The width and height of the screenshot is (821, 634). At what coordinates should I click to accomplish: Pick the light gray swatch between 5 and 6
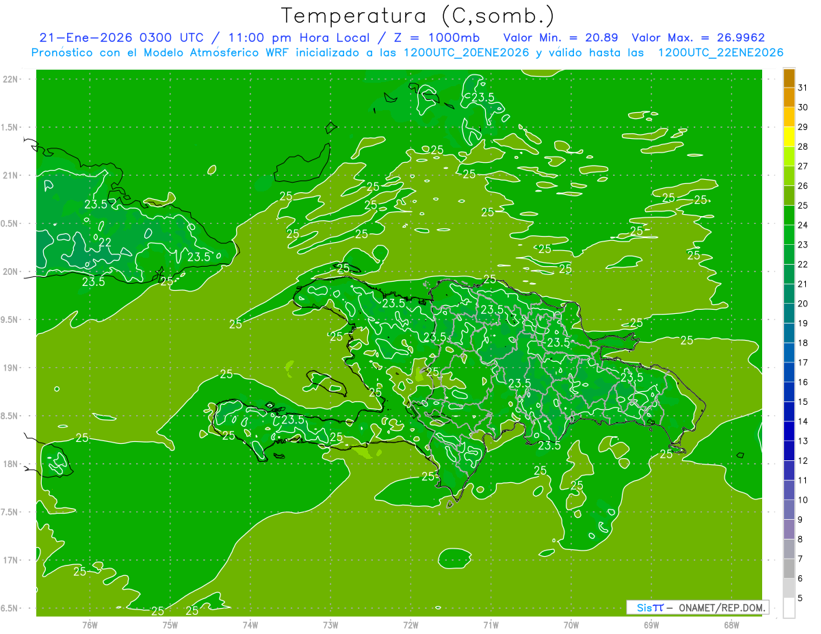click(x=789, y=589)
